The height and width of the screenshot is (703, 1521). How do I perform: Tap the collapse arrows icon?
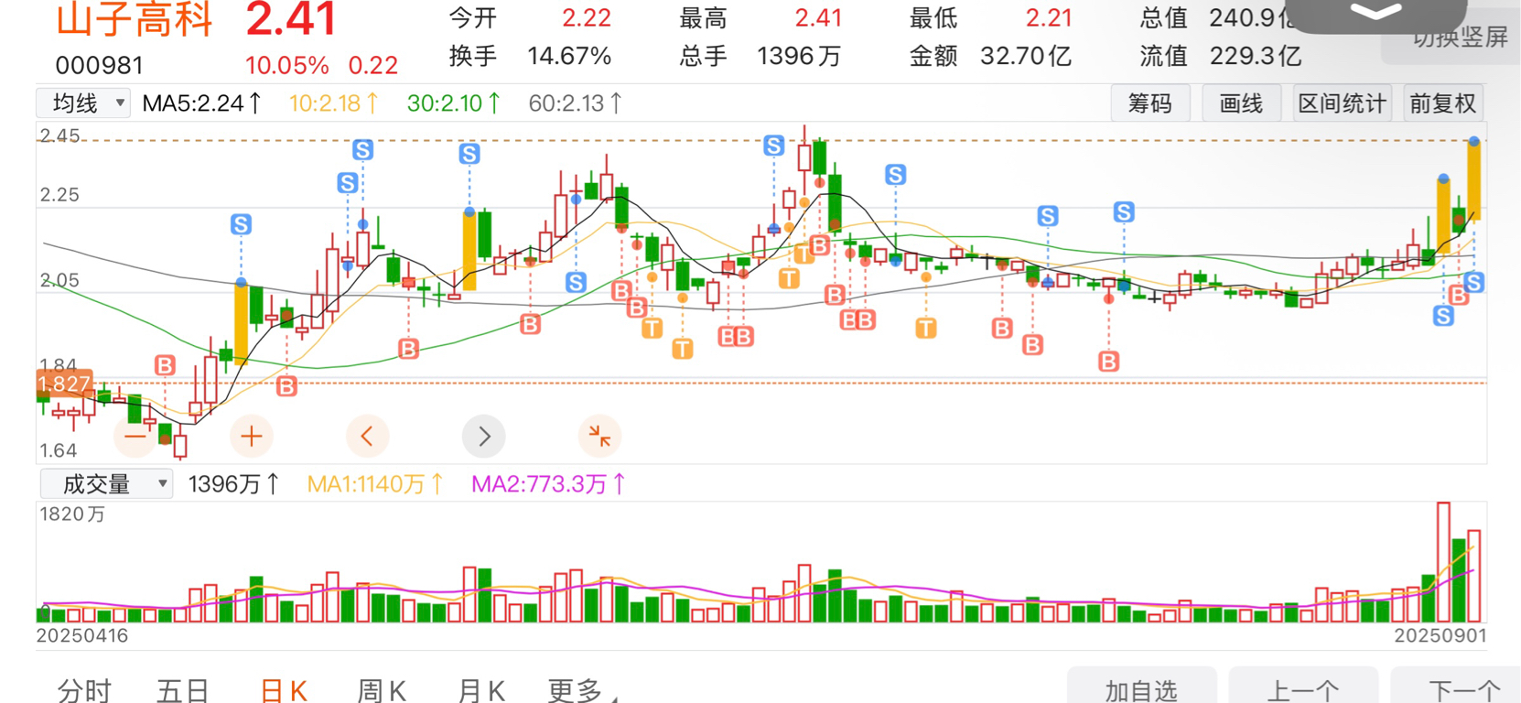coord(600,437)
